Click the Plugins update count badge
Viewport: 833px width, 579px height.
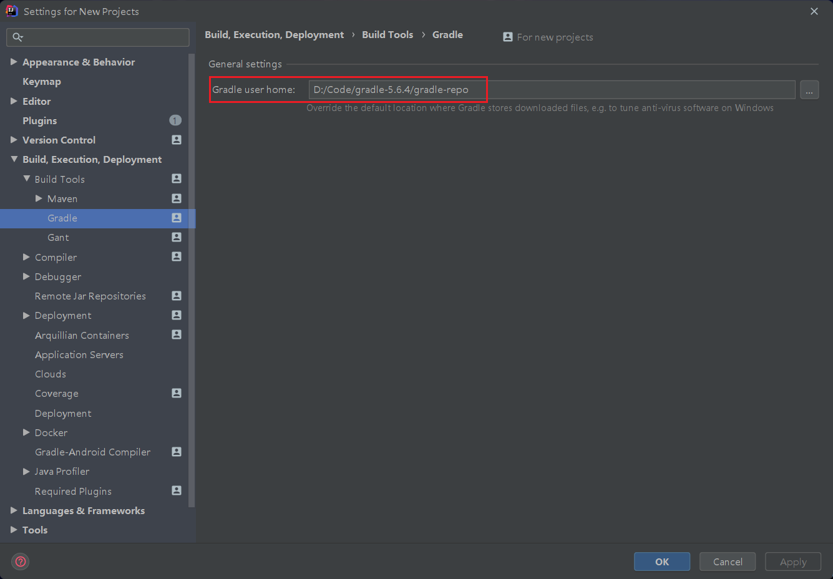175,120
